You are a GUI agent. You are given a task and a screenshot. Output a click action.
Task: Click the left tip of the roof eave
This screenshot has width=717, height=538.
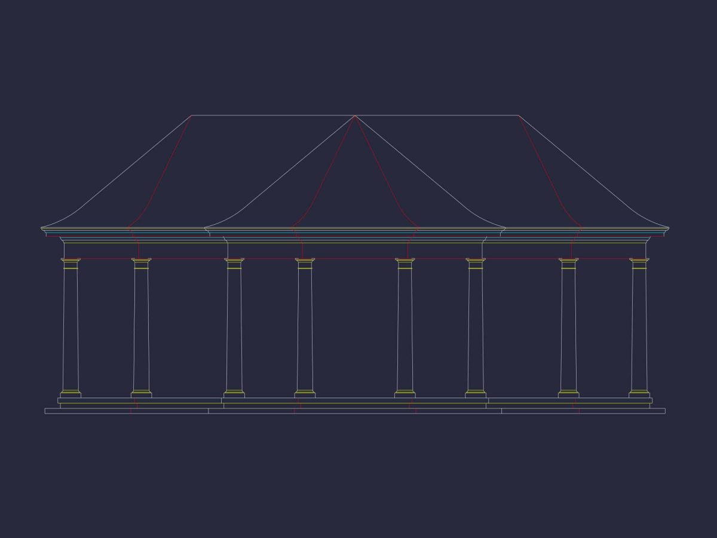pos(42,228)
